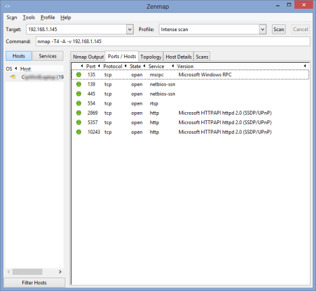316x291 pixels.
Task: Click the green status dot for port 2869
Action: [78, 113]
